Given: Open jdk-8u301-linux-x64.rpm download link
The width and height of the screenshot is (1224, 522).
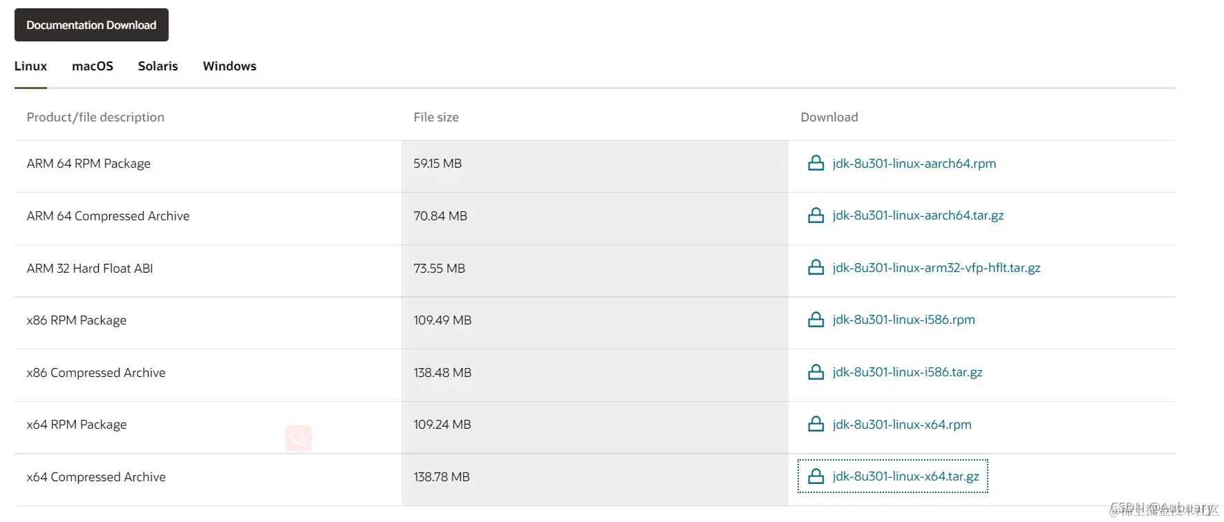Looking at the screenshot, I should pyautogui.click(x=902, y=425).
